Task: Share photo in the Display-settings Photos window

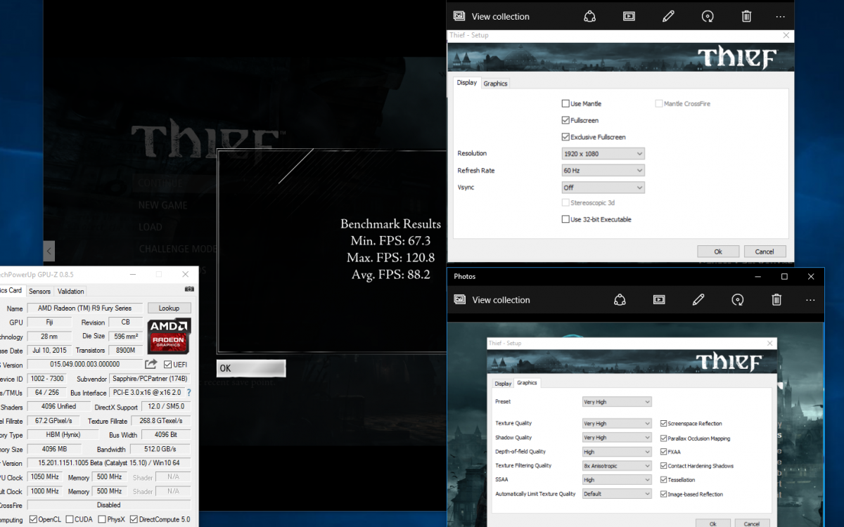Action: click(x=590, y=16)
